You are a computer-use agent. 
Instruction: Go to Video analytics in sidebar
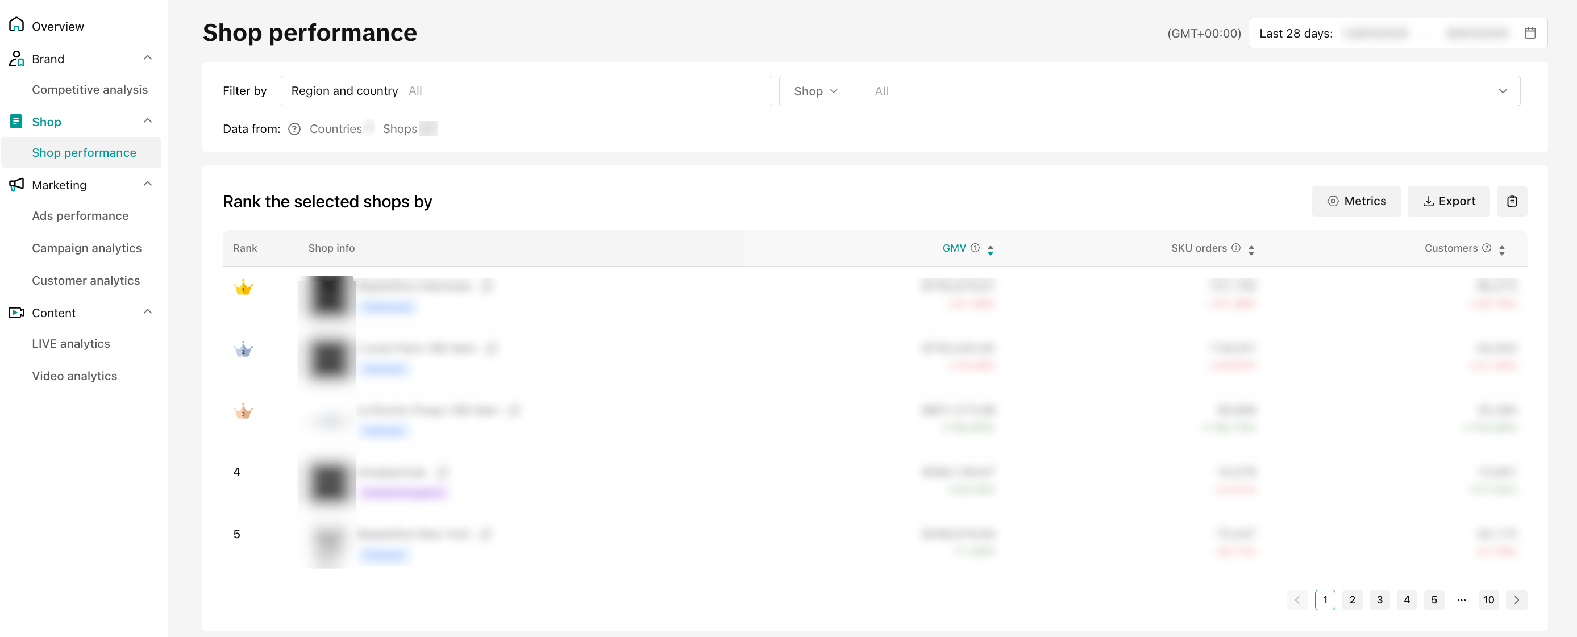[x=74, y=376]
